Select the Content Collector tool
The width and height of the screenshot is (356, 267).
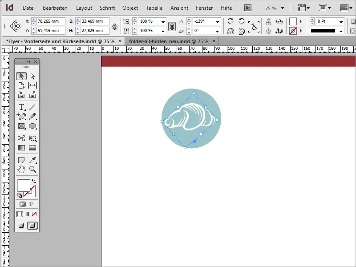(x=21, y=95)
